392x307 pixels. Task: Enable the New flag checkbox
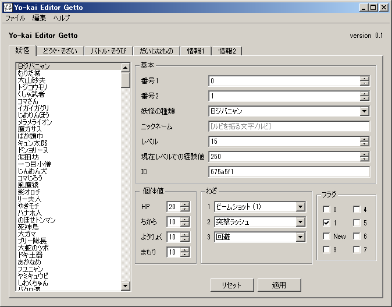pos(326,236)
